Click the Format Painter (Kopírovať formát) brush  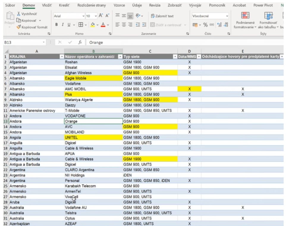[18, 27]
